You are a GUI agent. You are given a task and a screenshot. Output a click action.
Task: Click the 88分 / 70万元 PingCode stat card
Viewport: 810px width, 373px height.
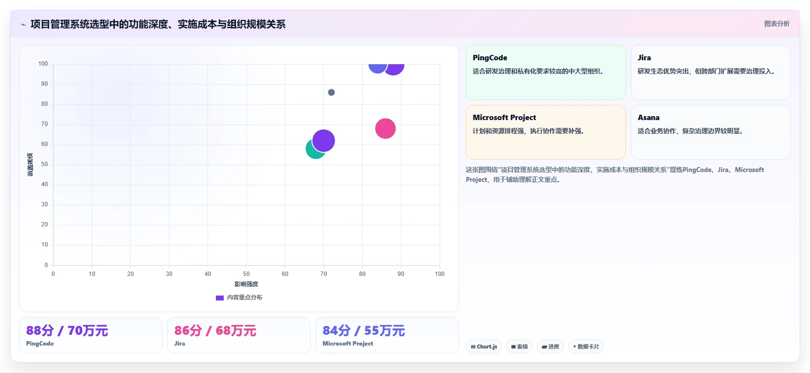pyautogui.click(x=91, y=335)
